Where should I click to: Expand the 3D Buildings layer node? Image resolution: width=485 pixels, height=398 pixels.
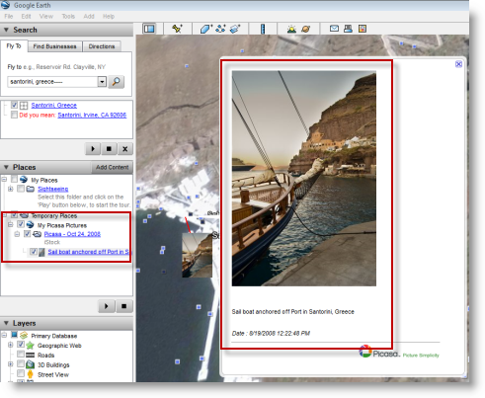pos(11,364)
